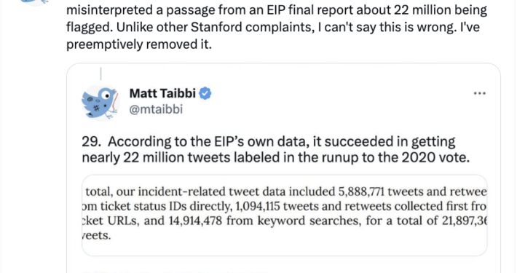Click the "preemptively removed it." text

pos(139,44)
